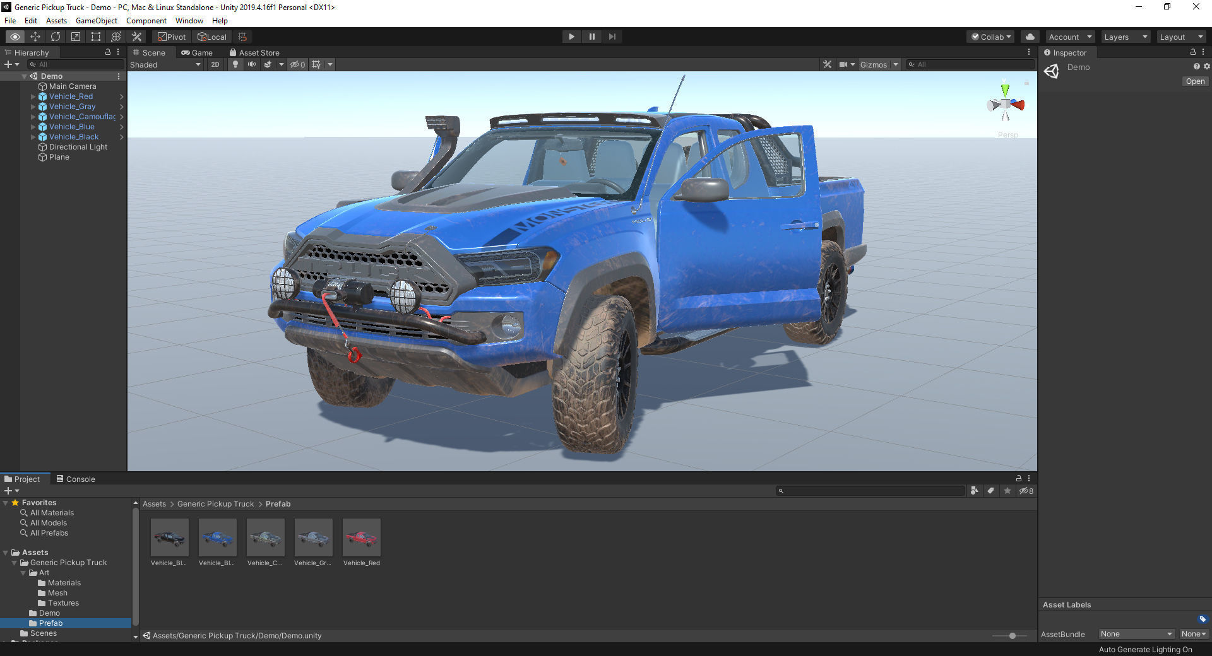Click the Play button
This screenshot has height=656, width=1212.
point(571,37)
